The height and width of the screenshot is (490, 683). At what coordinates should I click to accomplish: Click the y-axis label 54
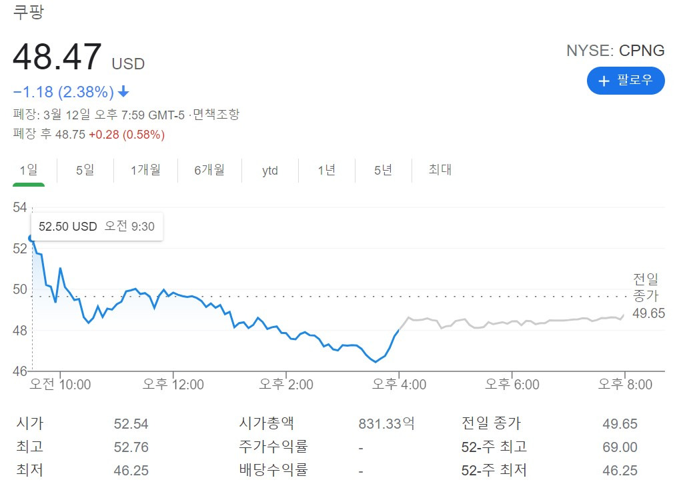(x=20, y=207)
